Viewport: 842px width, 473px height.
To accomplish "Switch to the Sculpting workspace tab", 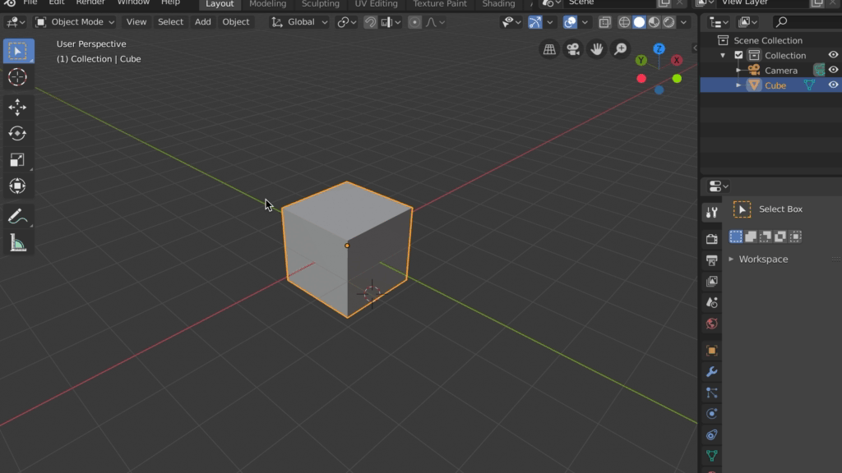I will (x=320, y=4).
